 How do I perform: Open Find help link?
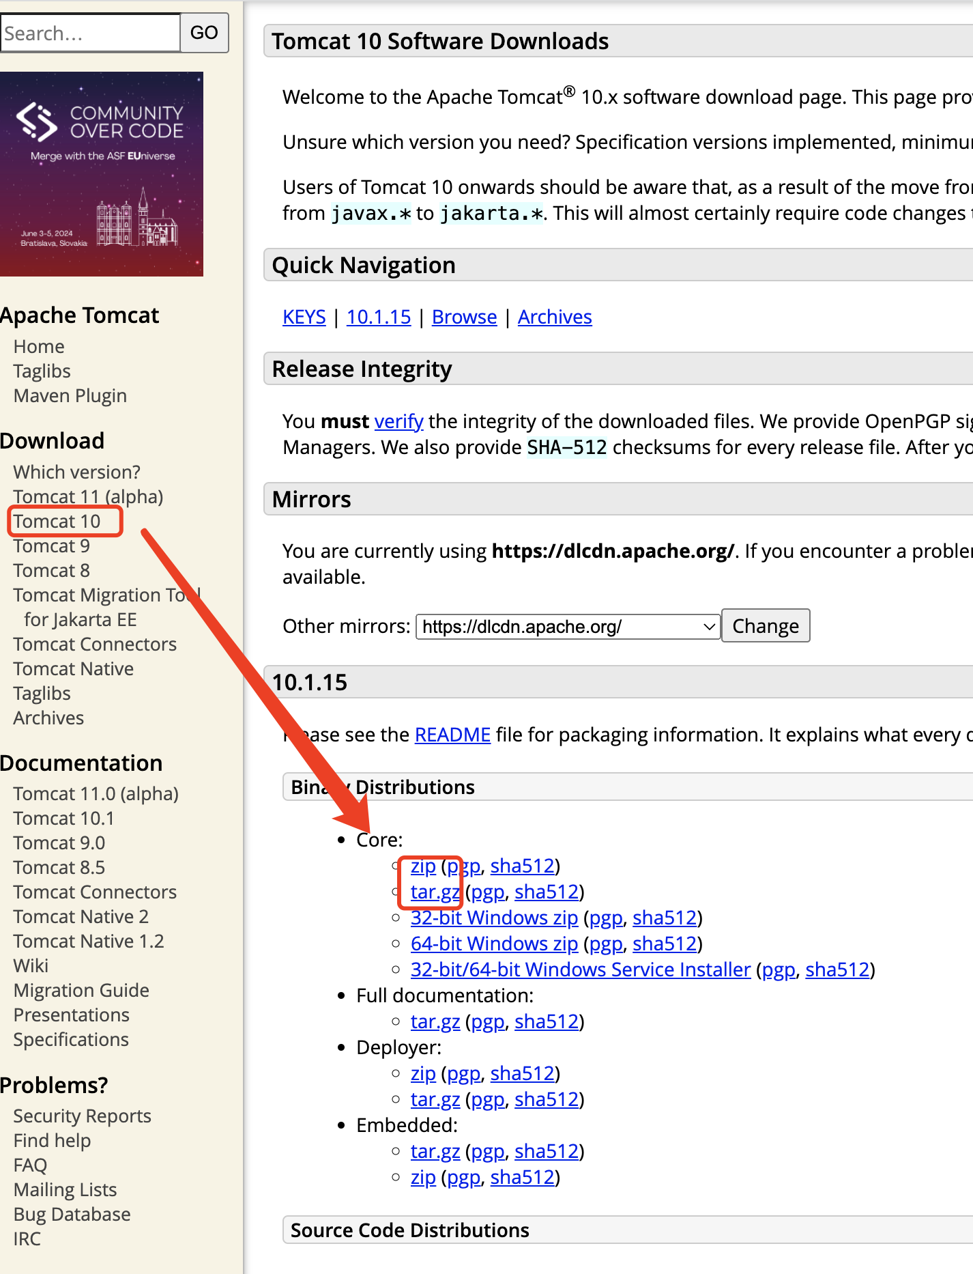52,1141
